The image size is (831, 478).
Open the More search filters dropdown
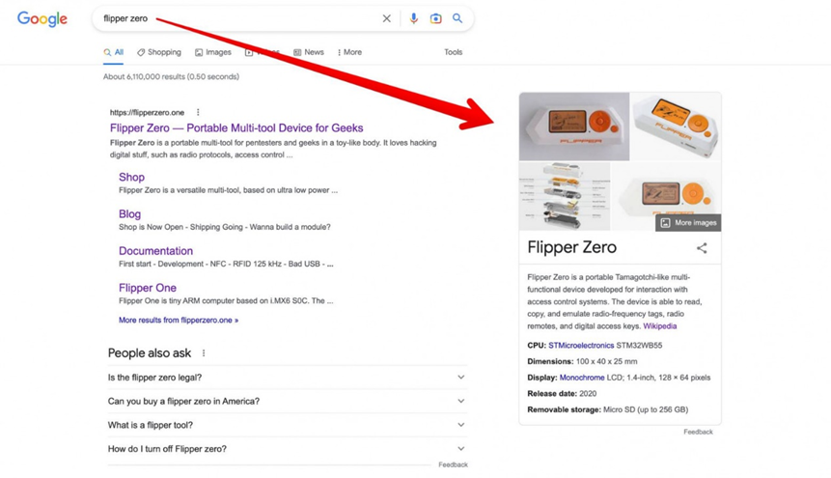pos(349,52)
